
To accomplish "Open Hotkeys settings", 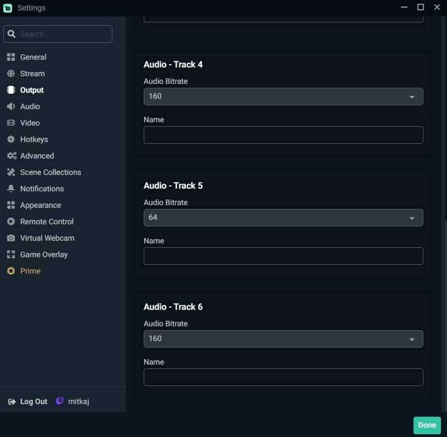I will click(x=34, y=139).
